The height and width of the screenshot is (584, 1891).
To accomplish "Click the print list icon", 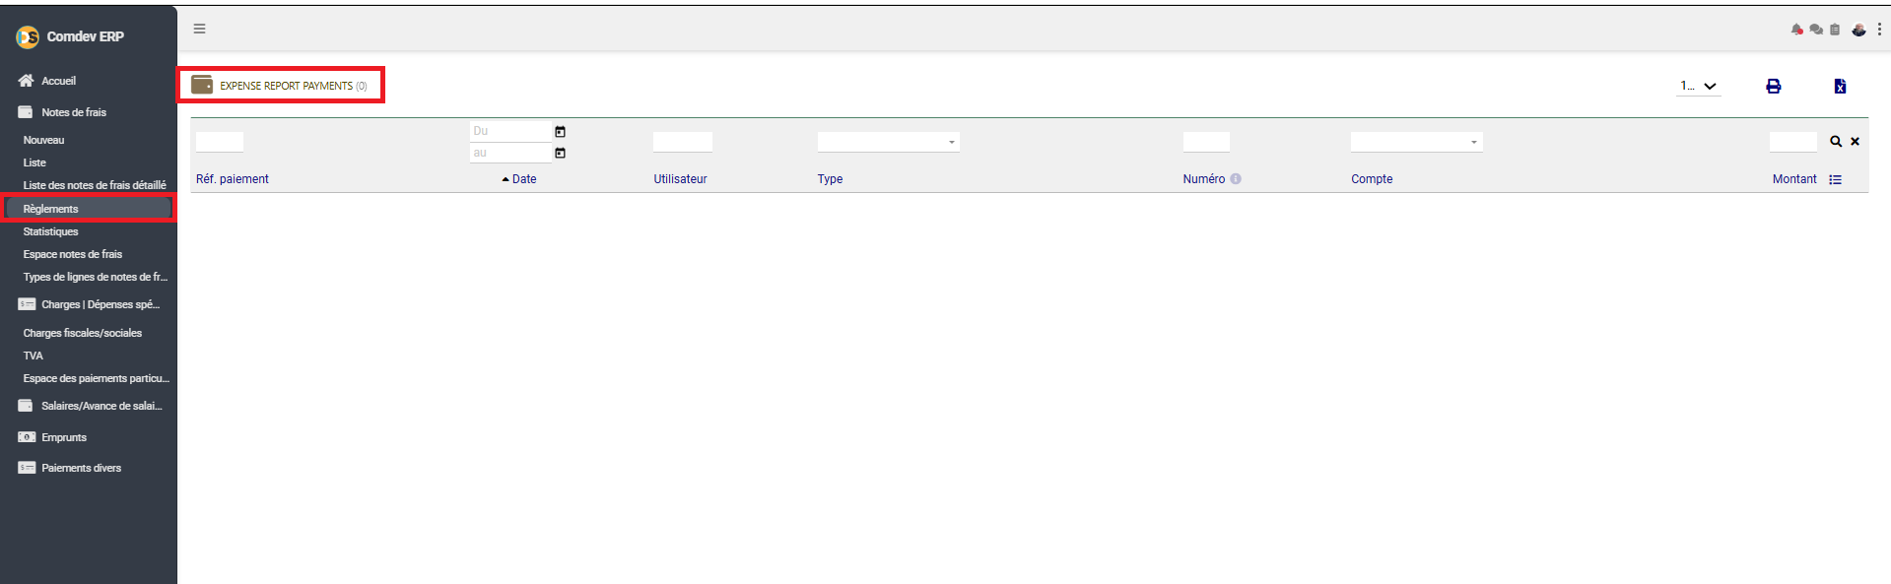I will [x=1774, y=87].
